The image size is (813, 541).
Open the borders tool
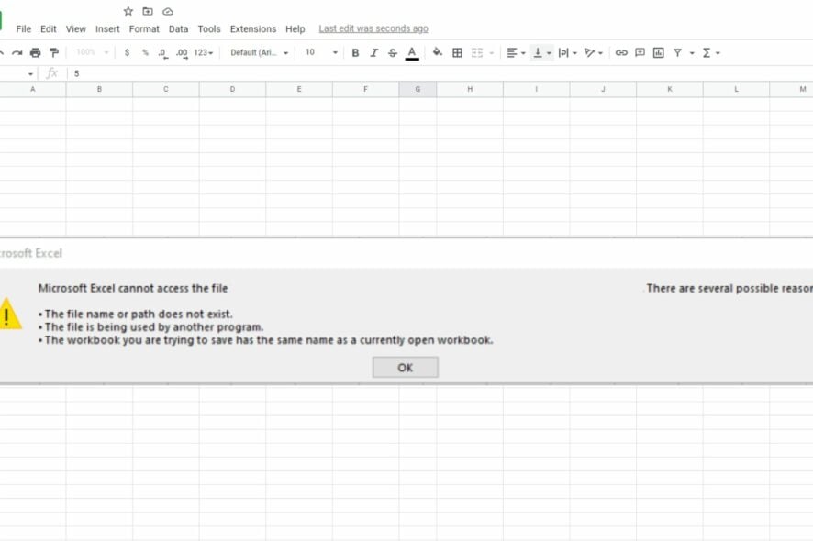pos(457,52)
